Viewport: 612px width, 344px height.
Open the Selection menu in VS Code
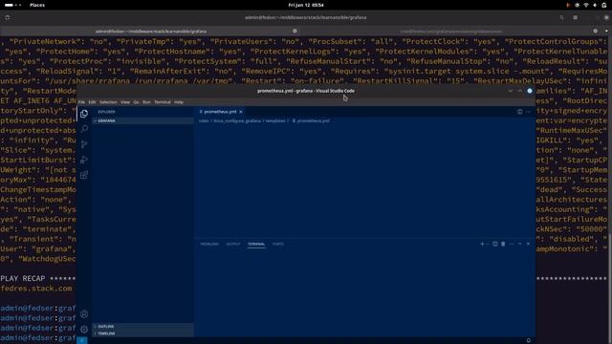[x=108, y=102]
